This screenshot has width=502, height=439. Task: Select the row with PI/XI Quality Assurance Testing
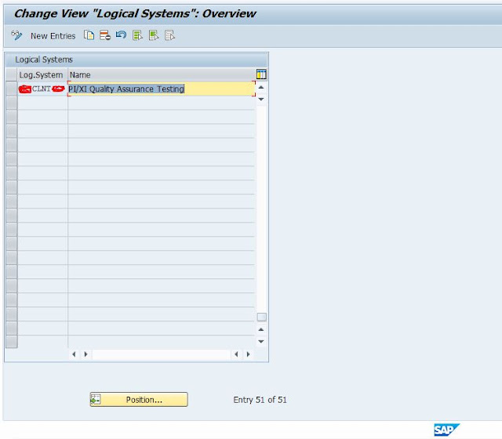click(12, 89)
